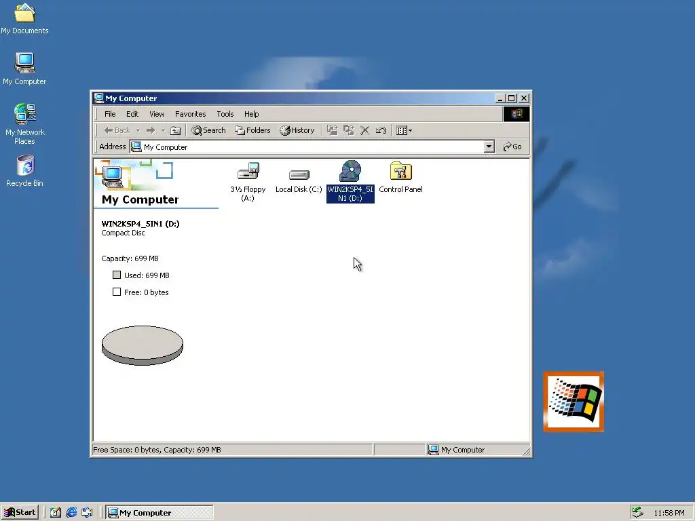Click the 11:58 PM clock
This screenshot has width=695, height=521.
(x=669, y=513)
